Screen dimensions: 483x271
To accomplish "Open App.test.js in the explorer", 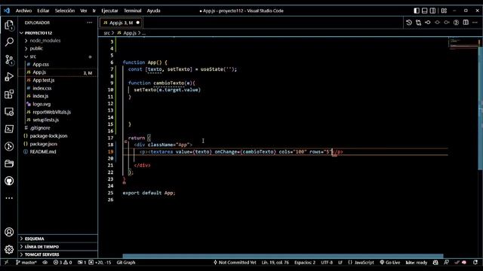I will click(x=44, y=81).
